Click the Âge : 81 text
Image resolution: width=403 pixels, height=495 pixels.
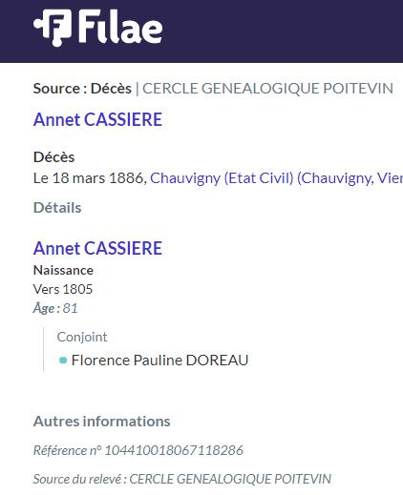(x=55, y=308)
